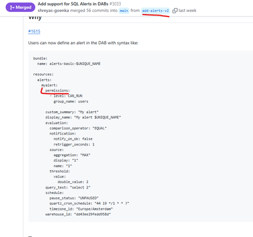This screenshot has height=237, width=253.
Task: Click the 'query_text: "select 2"' line
Action: [x=68, y=187]
